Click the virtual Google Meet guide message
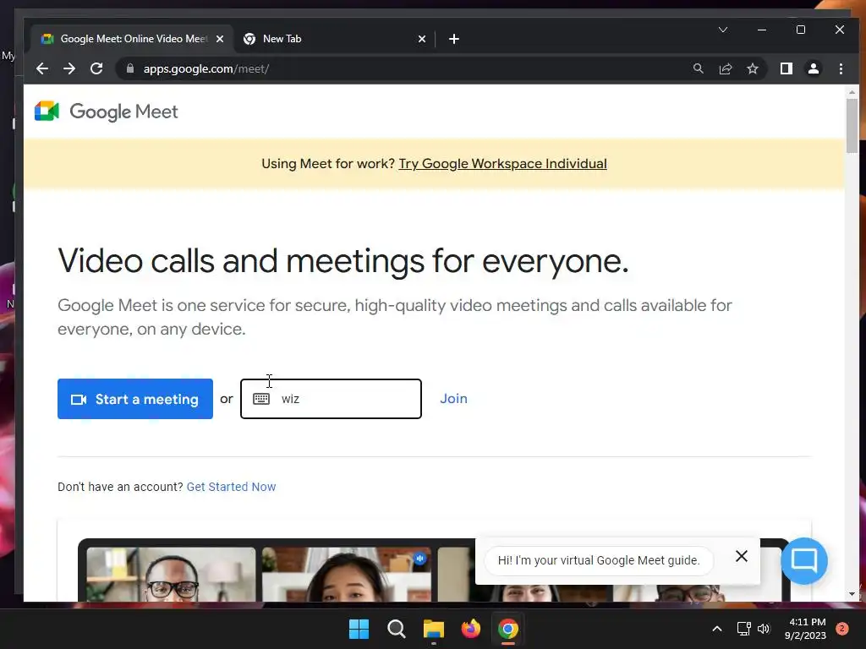 pos(599,561)
